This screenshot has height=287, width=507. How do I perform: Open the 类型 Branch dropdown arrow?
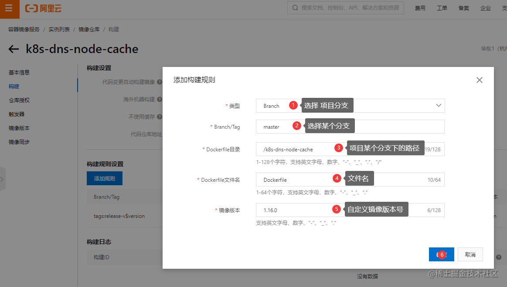pyautogui.click(x=439, y=105)
